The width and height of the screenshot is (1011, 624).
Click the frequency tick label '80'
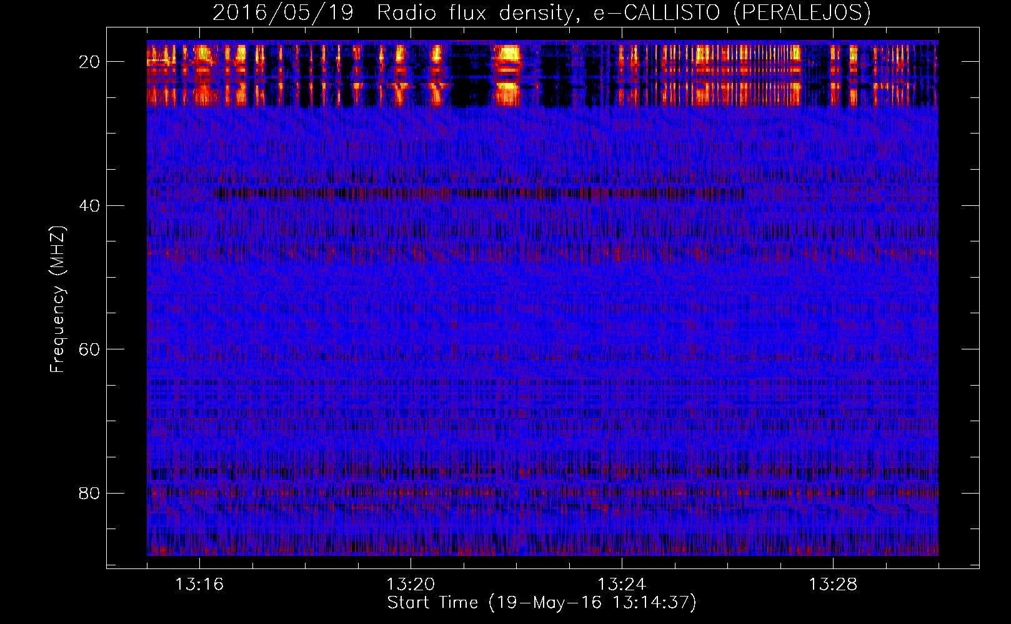(x=89, y=494)
